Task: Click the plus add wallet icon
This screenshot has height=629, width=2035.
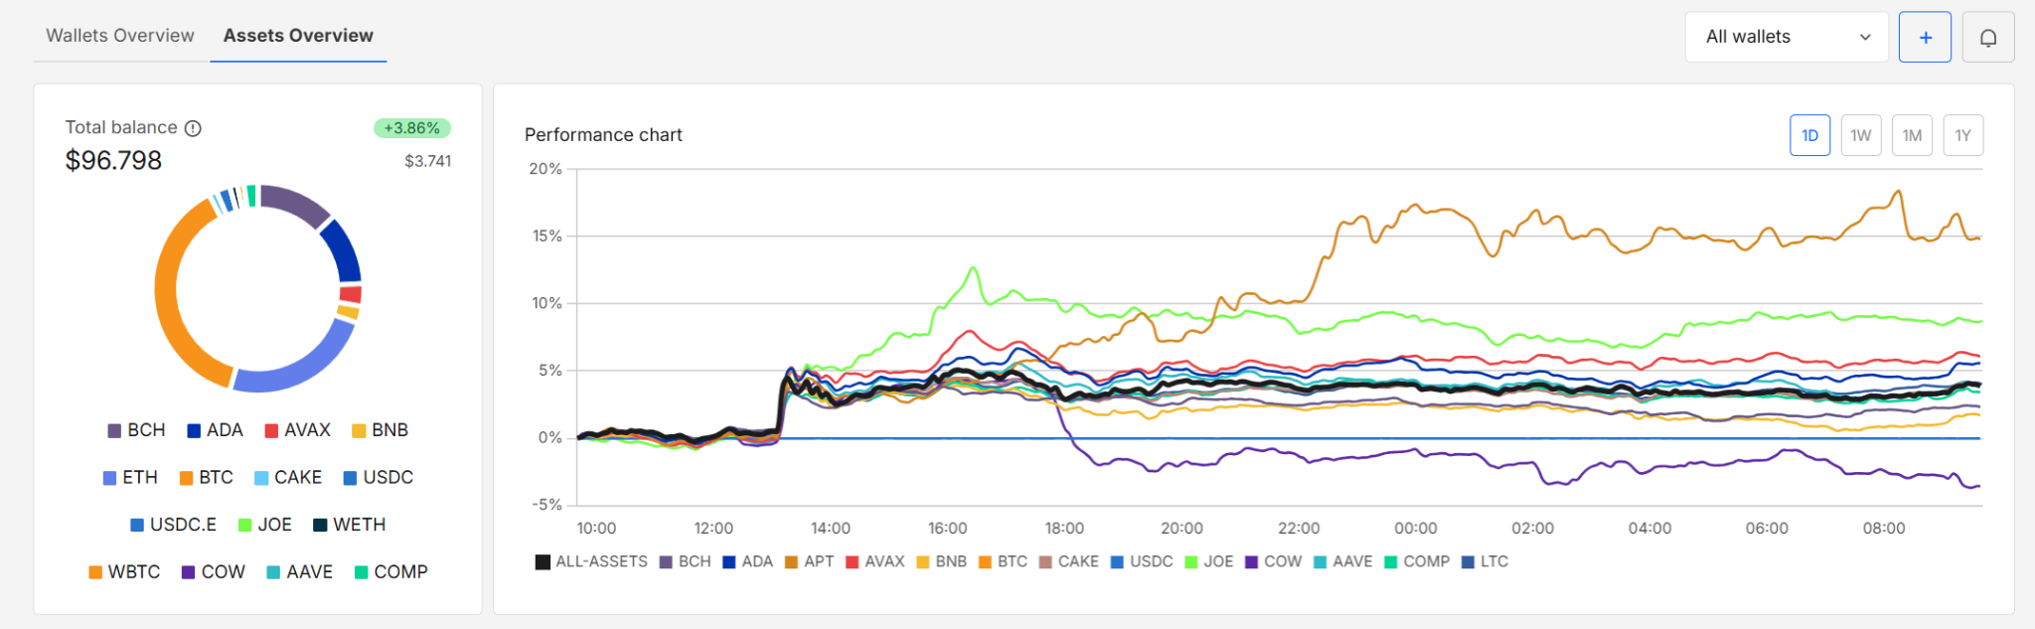Action: (1925, 38)
